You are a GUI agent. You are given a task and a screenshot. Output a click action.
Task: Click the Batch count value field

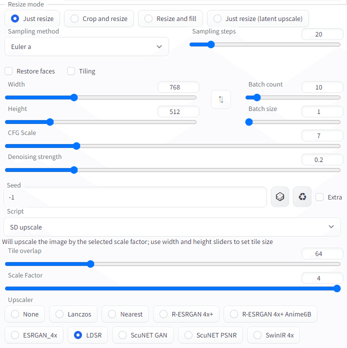click(x=322, y=87)
